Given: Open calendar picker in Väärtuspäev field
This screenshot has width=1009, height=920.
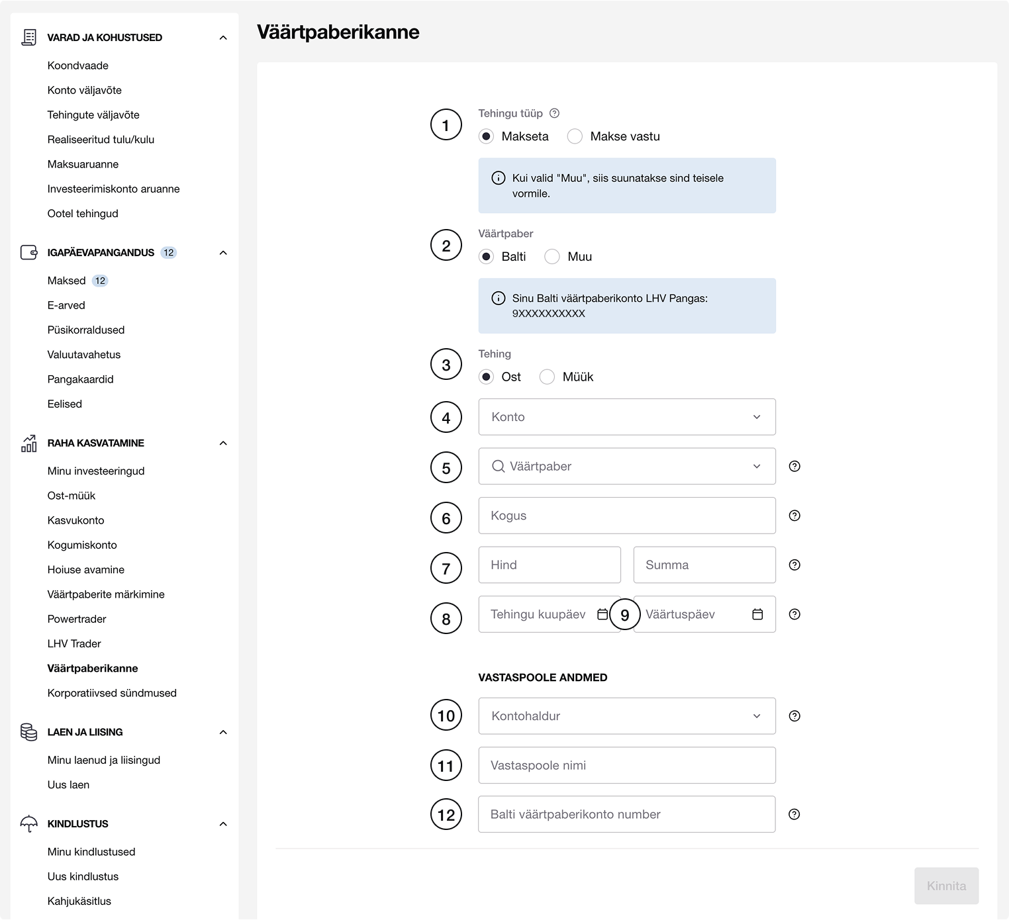Looking at the screenshot, I should point(757,614).
